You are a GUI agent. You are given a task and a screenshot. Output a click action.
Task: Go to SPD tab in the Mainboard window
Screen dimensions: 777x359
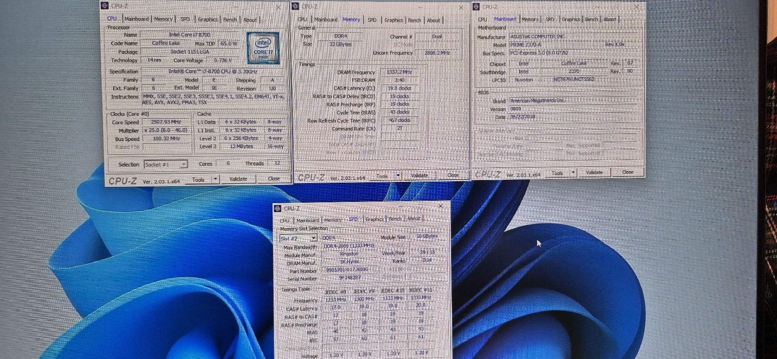(x=550, y=19)
